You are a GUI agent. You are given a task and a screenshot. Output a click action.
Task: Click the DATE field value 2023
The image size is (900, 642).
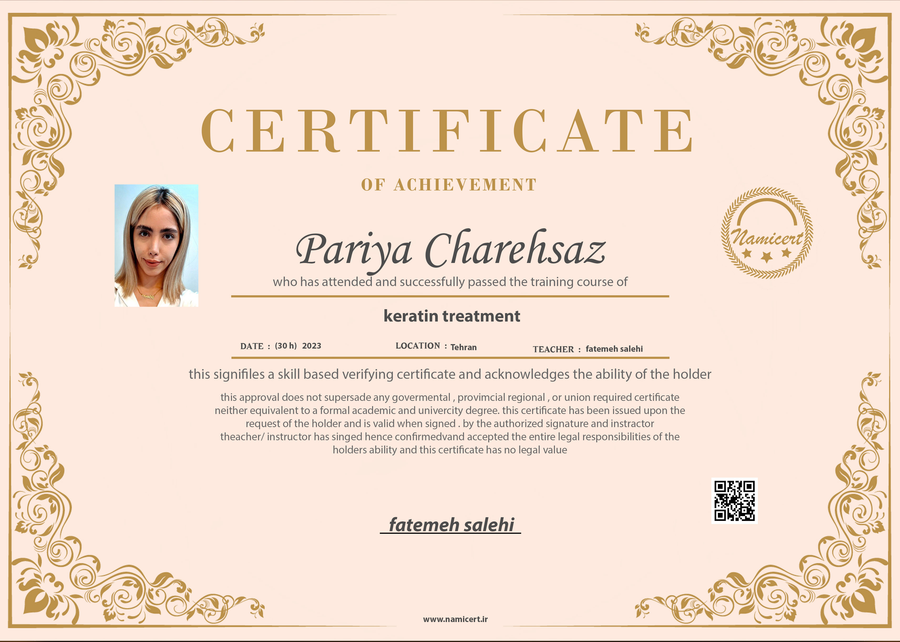(x=312, y=346)
